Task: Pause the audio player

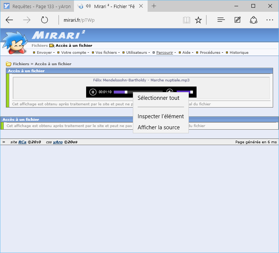Action: 93,92
